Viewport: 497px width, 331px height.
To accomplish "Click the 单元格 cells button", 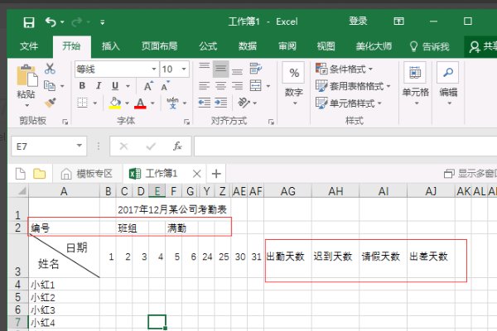I will [x=415, y=84].
